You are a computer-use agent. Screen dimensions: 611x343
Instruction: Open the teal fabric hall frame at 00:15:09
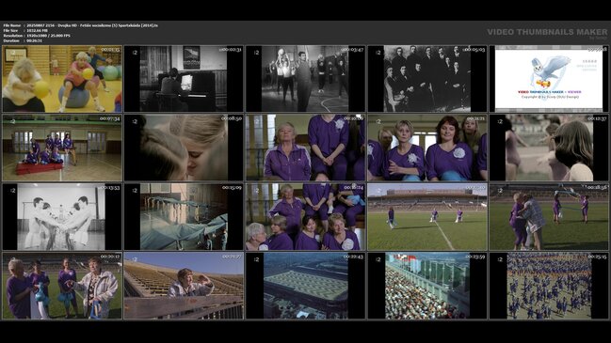click(x=184, y=217)
